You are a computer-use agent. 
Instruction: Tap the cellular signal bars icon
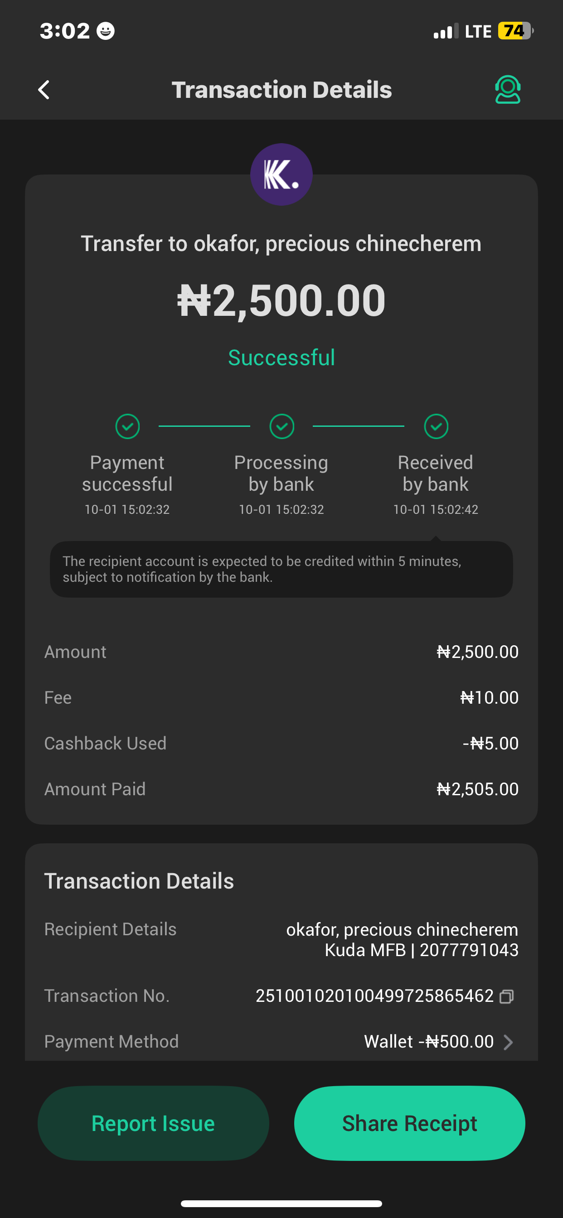click(446, 31)
